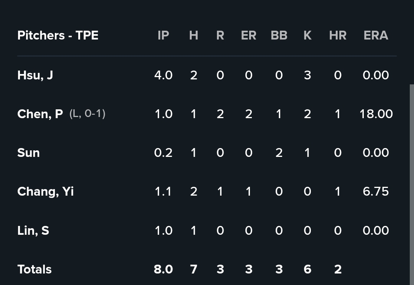Click the K column header
The height and width of the screenshot is (285, 414).
[x=307, y=35]
